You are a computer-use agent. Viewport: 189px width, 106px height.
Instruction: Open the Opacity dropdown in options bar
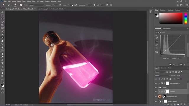(x=56, y=5)
